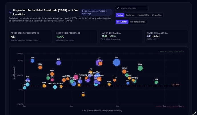The height and width of the screenshot is (115, 197).
Task: Click the JDRC bubble
Action: pyautogui.click(x=33, y=61)
